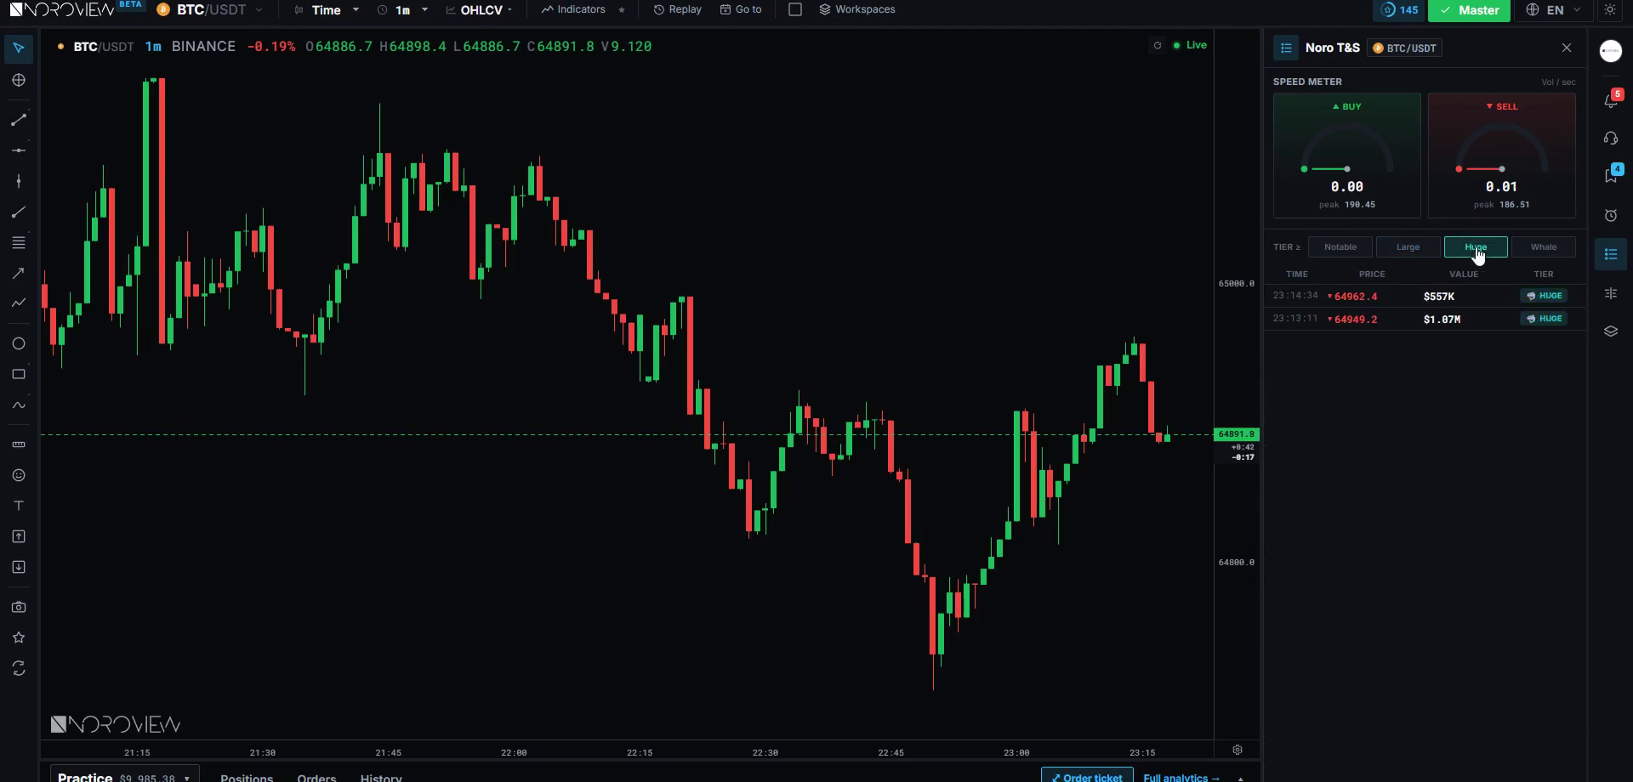
Task: Pick the horizontal line tool
Action: pos(19,150)
